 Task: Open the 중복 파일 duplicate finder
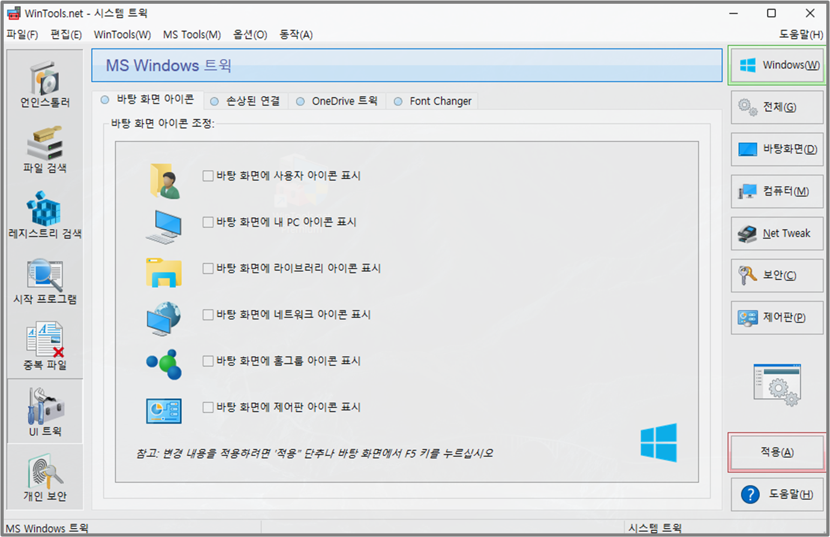click(45, 346)
